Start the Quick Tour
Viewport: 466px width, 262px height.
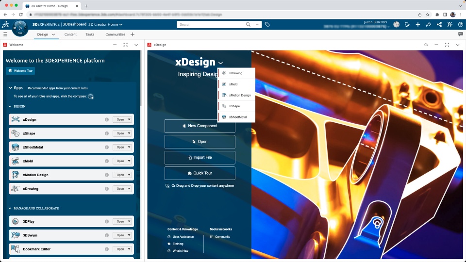[200, 173]
